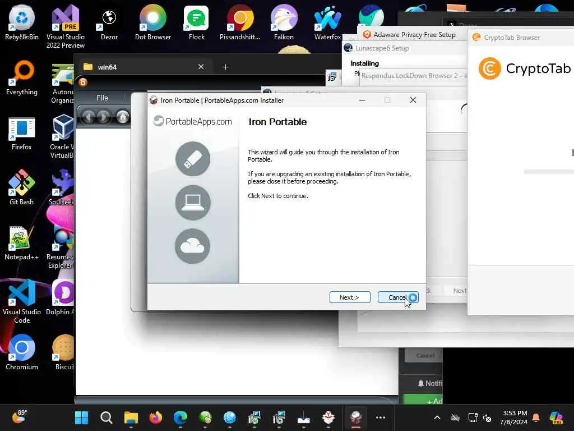
Task: Select the Dot Browser desktop shortcut
Action: click(153, 22)
